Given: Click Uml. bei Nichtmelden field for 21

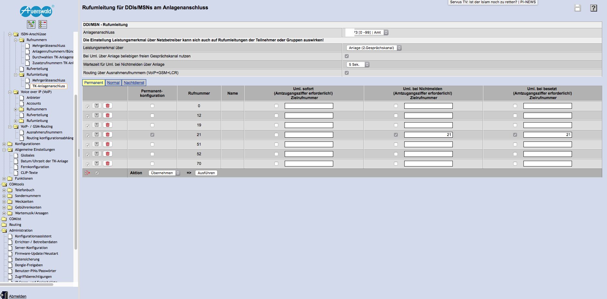Looking at the screenshot, I should tap(428, 135).
